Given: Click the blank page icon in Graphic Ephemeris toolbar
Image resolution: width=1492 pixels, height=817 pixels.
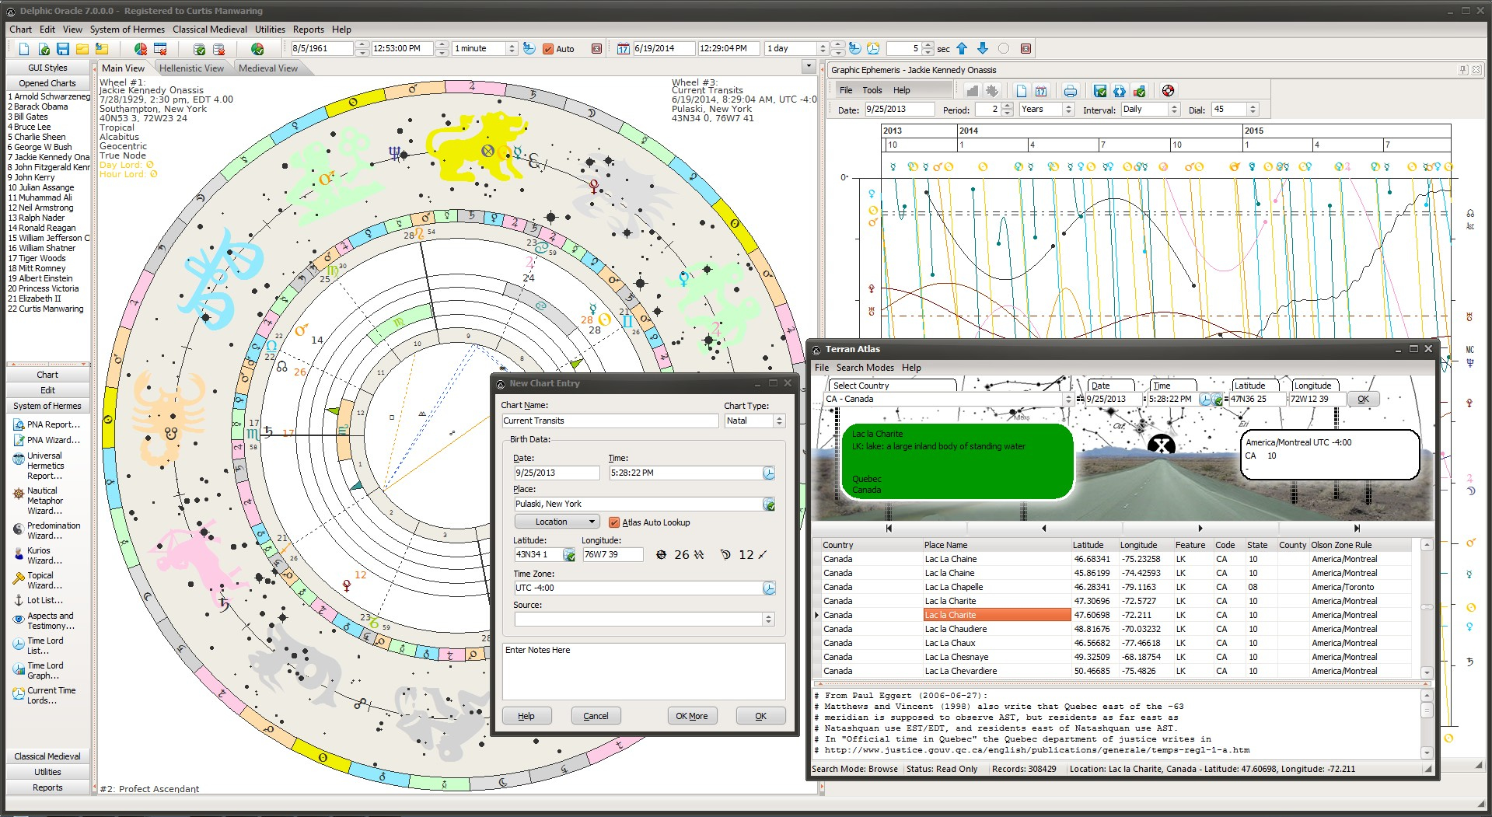Looking at the screenshot, I should point(1021,91).
